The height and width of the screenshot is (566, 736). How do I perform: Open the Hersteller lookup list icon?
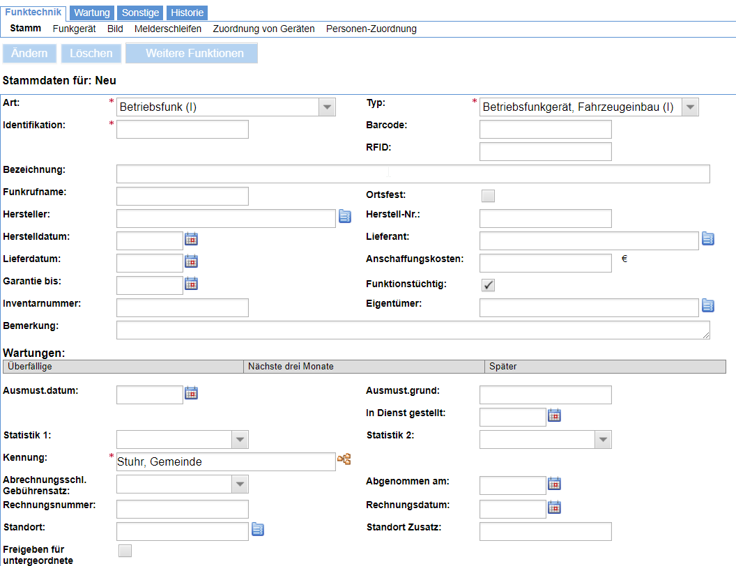[x=345, y=216]
